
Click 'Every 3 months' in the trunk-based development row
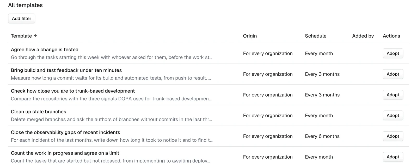pyautogui.click(x=322, y=95)
